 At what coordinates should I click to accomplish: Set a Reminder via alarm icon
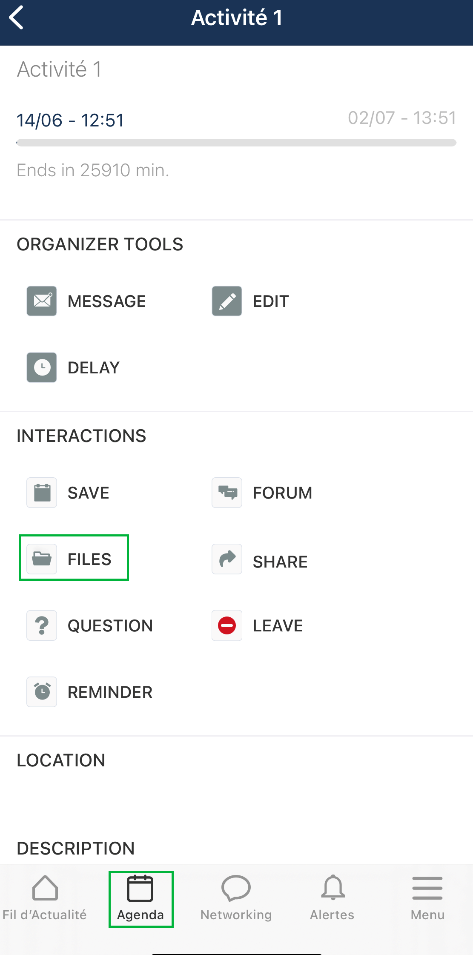[42, 692]
